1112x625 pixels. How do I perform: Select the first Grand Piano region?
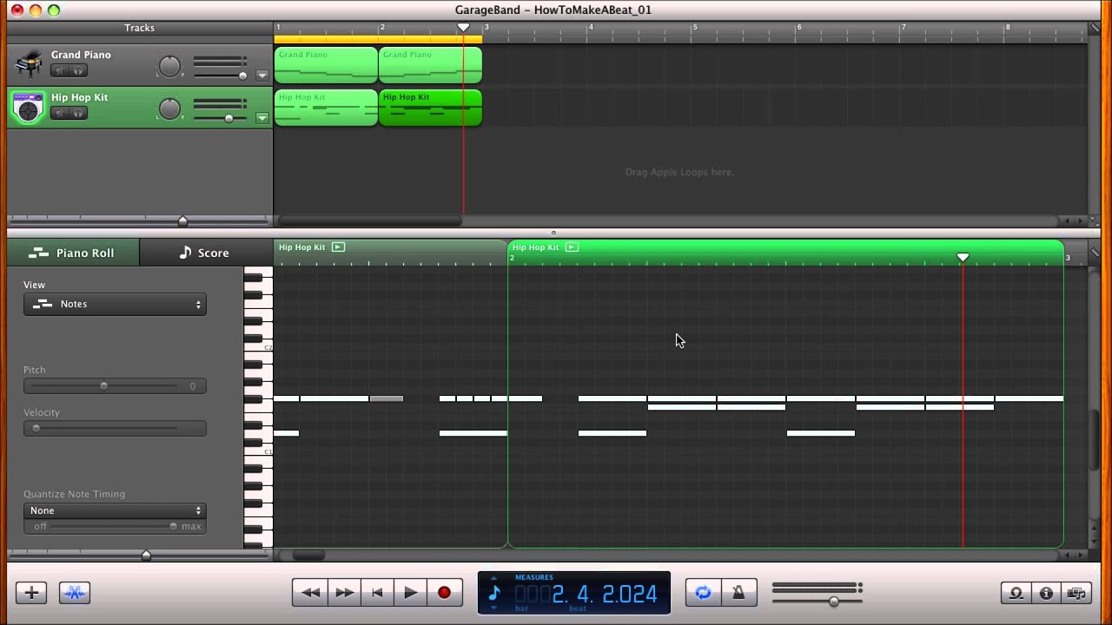(x=326, y=65)
